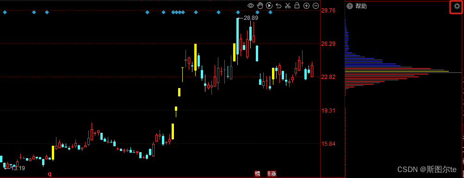Toggle the eye visibility icon in chart toolbar
This screenshot has width=464, height=178.
point(251,6)
